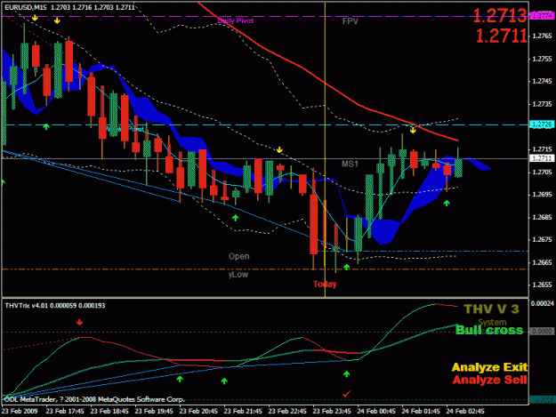
Task: Click the 1.2685 price axis label
Action: click(542, 217)
